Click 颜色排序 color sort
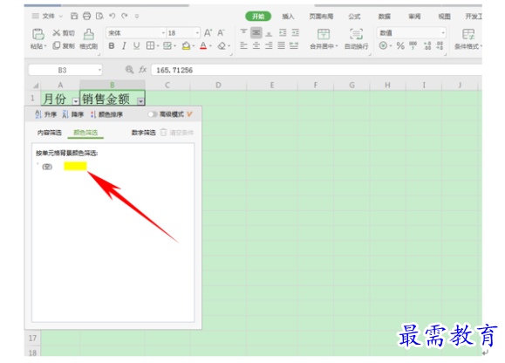The width and height of the screenshot is (505, 363). (x=106, y=114)
